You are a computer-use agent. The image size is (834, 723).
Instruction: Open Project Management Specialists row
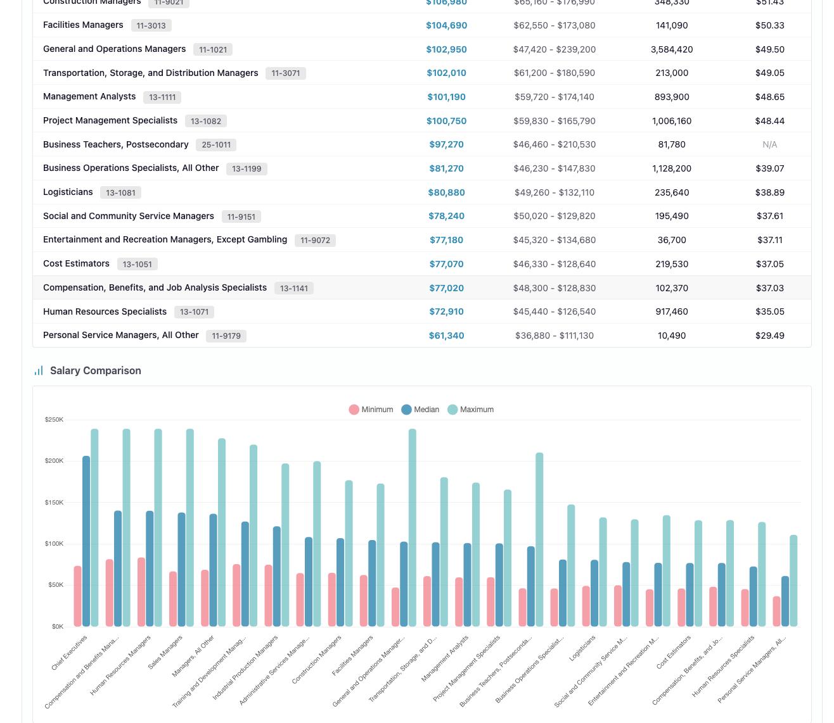point(110,120)
